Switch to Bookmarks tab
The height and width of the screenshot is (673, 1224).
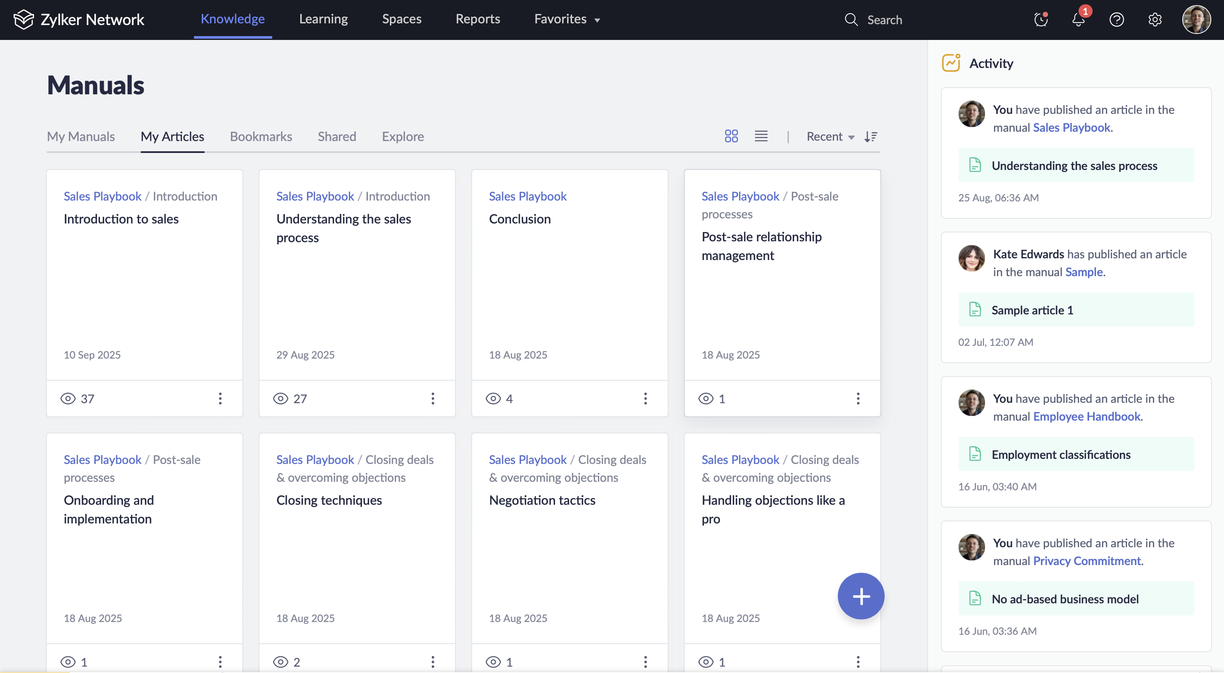click(261, 137)
